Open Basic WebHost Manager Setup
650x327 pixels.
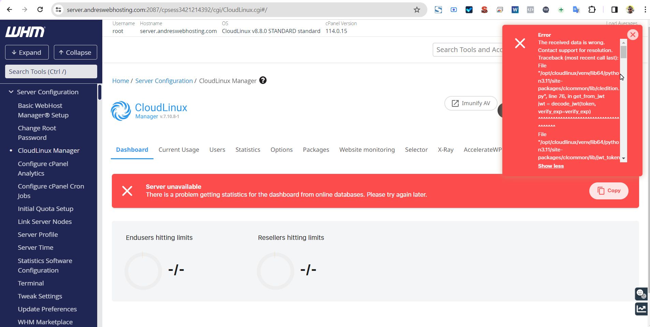pos(43,110)
